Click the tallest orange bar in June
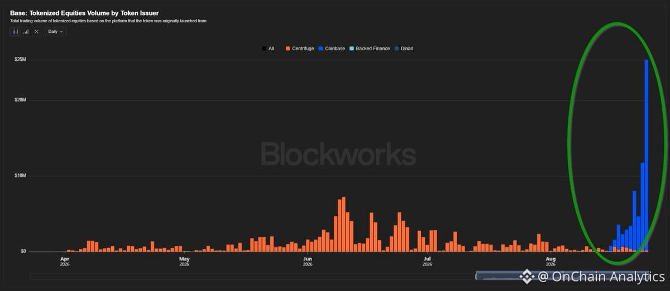The image size is (670, 291). point(344,224)
